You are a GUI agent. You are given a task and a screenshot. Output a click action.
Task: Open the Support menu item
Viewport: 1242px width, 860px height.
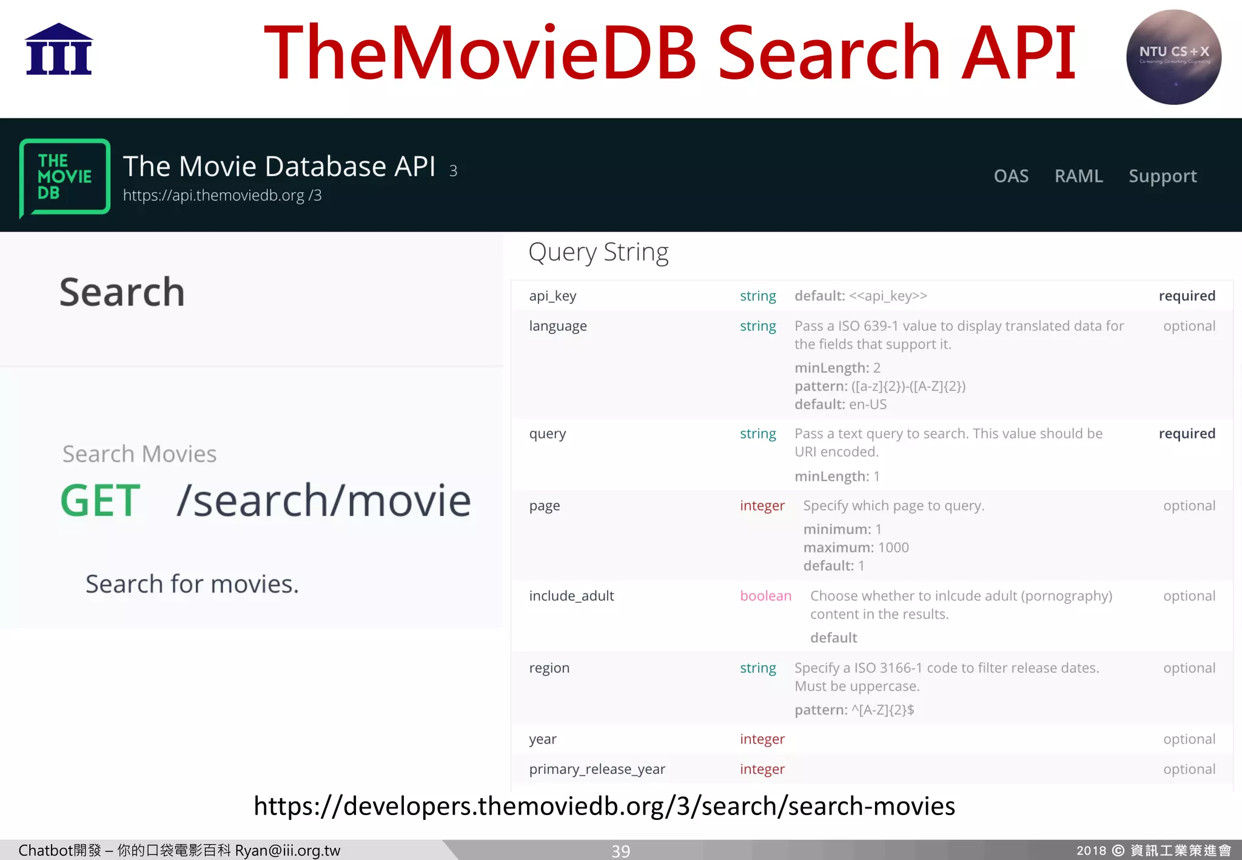click(x=1163, y=176)
